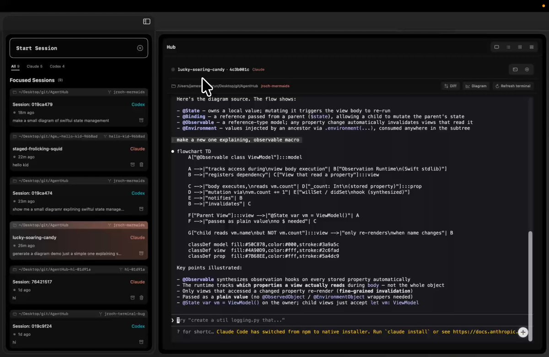Archive the staged-frolicking-squid session

tap(133, 165)
